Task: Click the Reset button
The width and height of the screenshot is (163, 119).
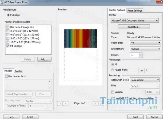Action: coord(30,117)
